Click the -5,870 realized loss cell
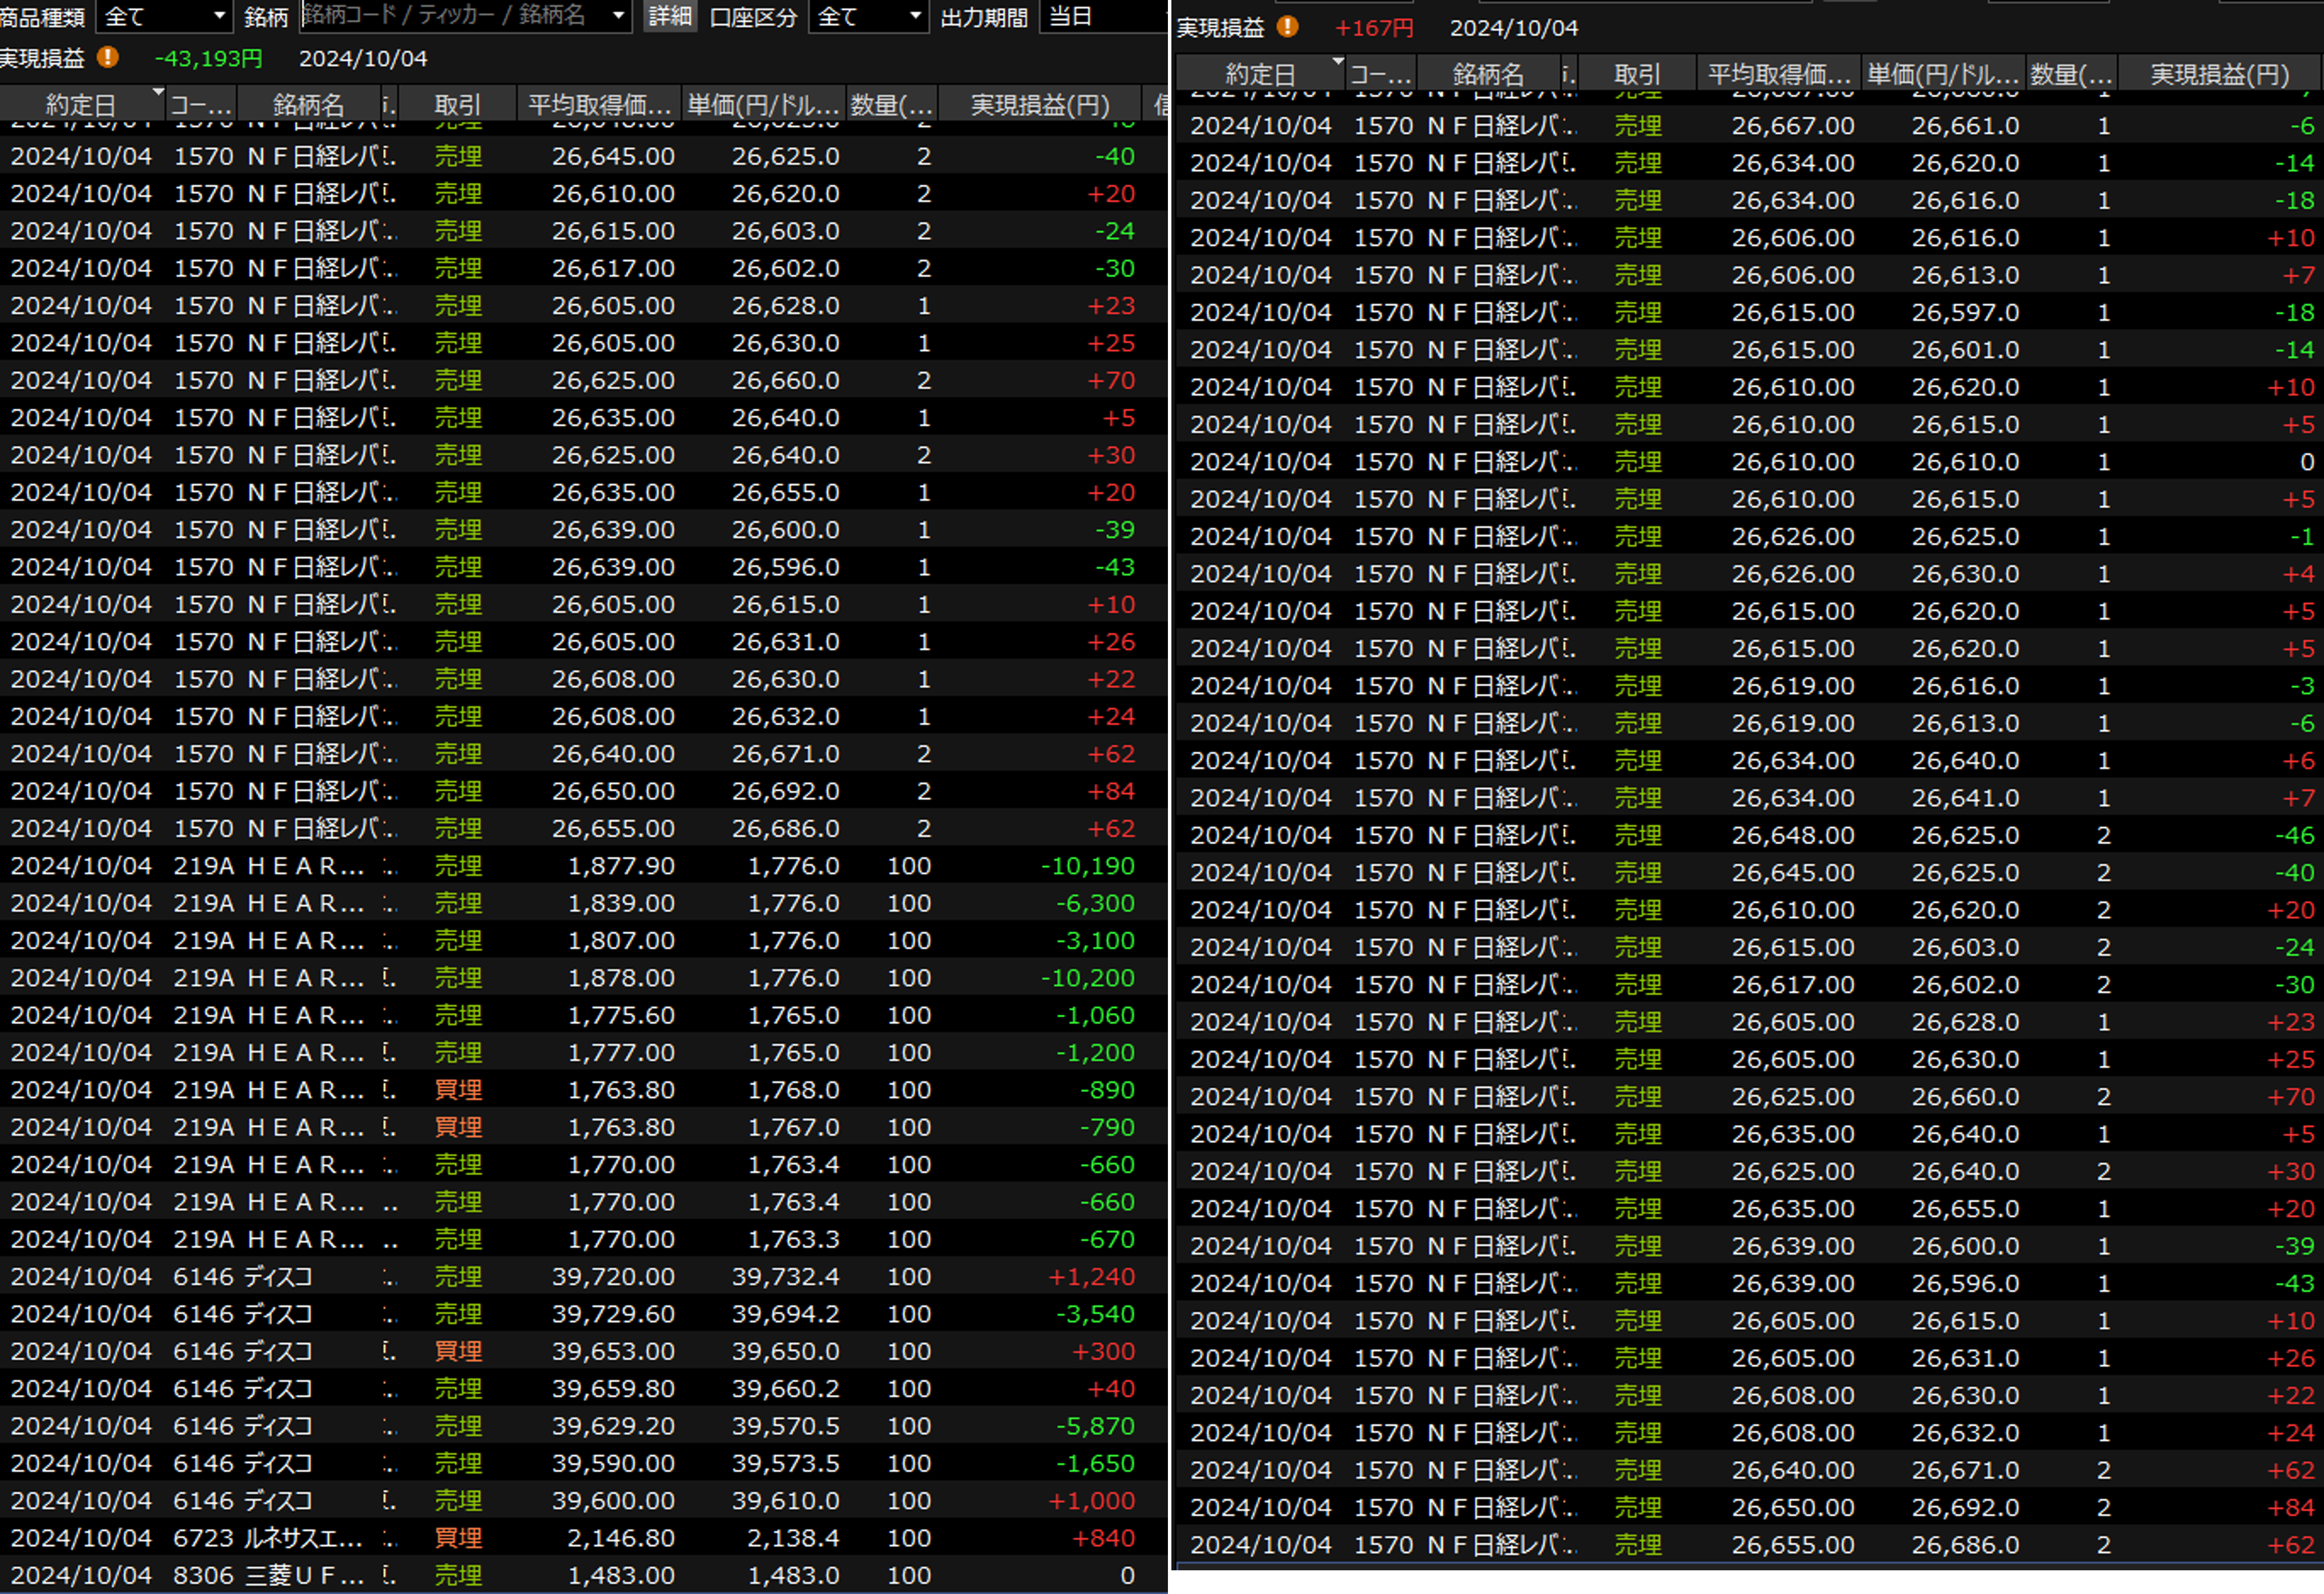The height and width of the screenshot is (1594, 2324). tap(1095, 1425)
